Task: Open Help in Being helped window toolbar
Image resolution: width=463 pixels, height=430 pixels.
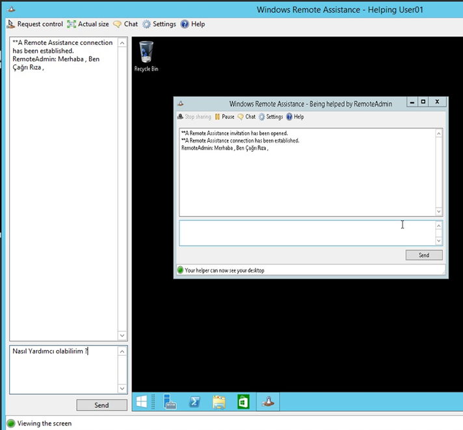Action: [295, 116]
